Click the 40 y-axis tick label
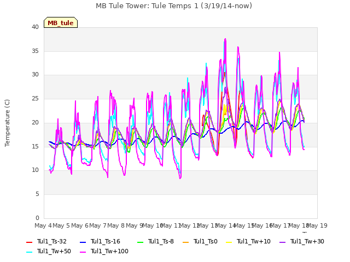Screen dimensions: 350x262 click(35, 27)
